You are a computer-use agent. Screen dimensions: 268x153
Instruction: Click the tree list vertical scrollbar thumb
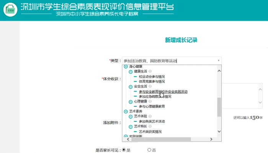coord(219,107)
